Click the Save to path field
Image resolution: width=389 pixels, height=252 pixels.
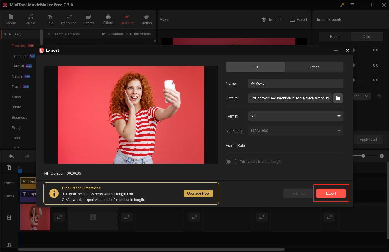290,98
